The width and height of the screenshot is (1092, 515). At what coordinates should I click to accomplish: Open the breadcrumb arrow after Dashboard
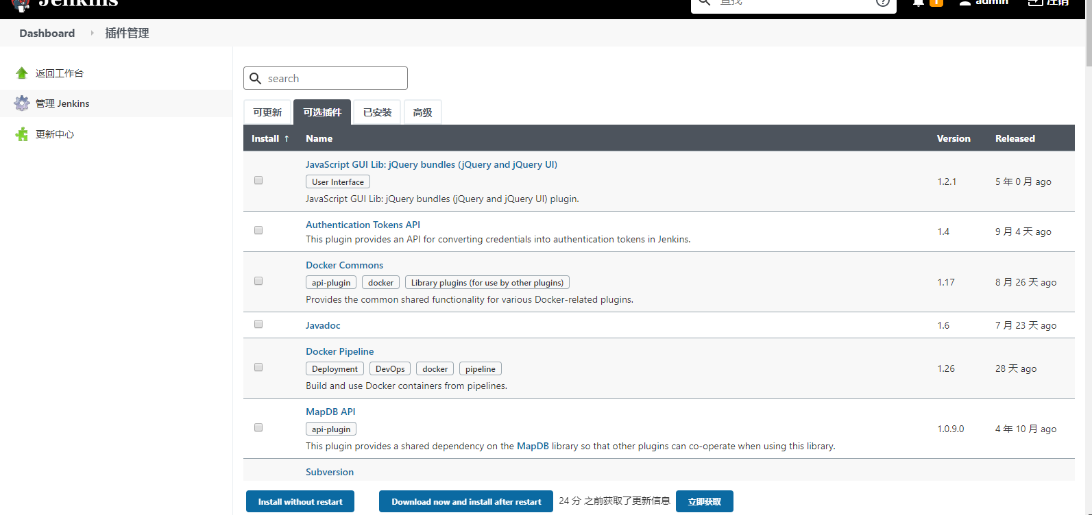click(92, 33)
